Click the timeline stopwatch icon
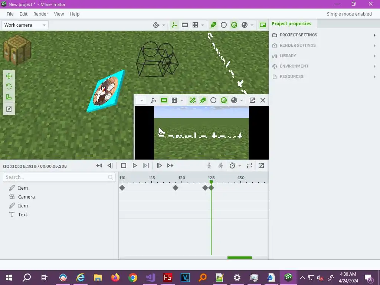380x285 pixels. point(232,166)
